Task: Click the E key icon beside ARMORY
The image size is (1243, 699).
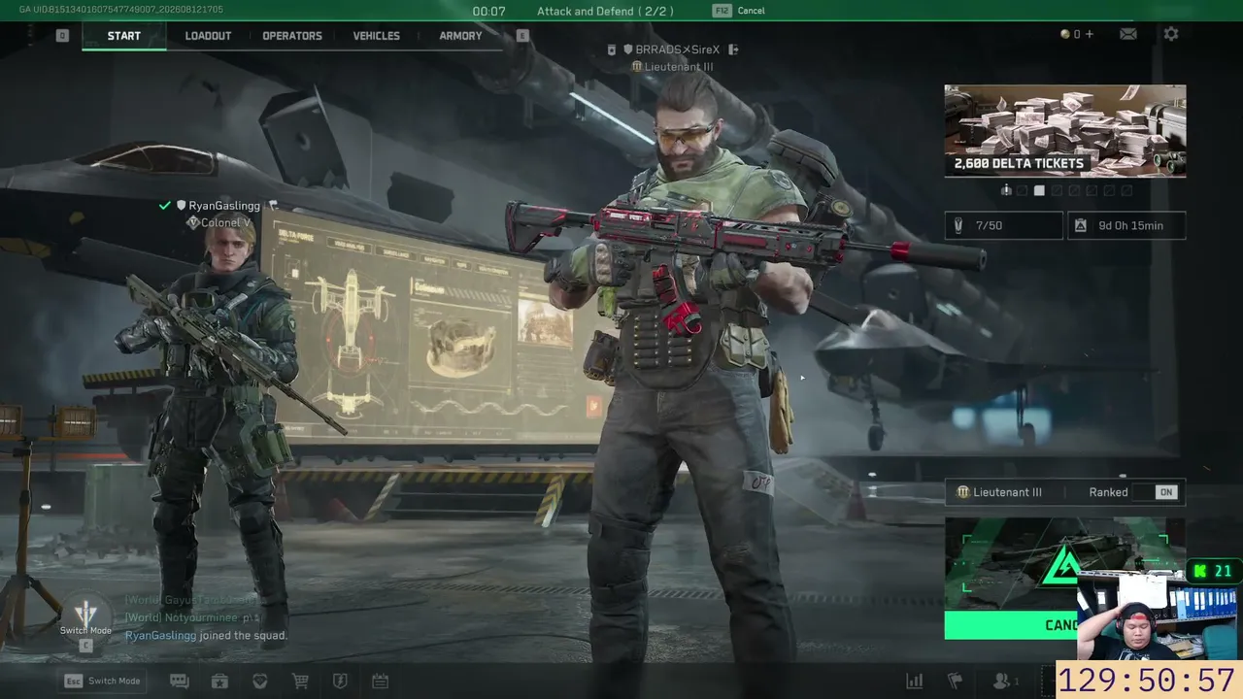Action: [522, 36]
